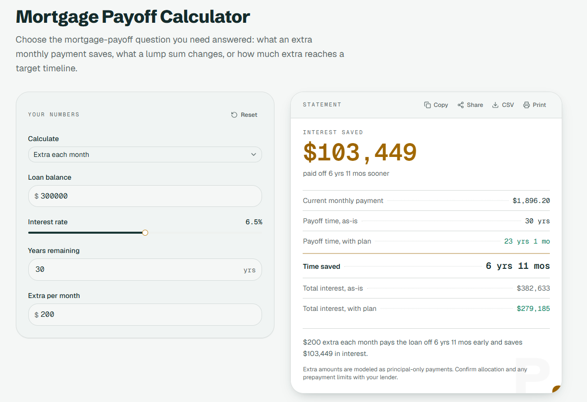Image resolution: width=587 pixels, height=402 pixels.
Task: Select the $103,449 interest saved figure
Action: tap(360, 152)
